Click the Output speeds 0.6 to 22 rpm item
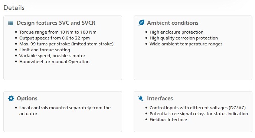The image size is (255, 138). click(55, 38)
